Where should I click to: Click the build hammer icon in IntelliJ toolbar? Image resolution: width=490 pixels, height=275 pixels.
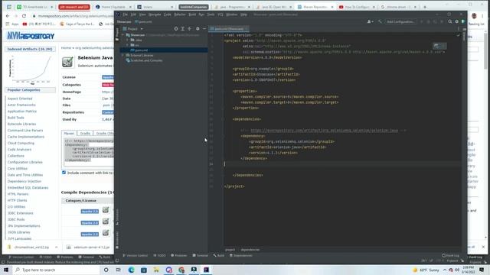coord(380,21)
